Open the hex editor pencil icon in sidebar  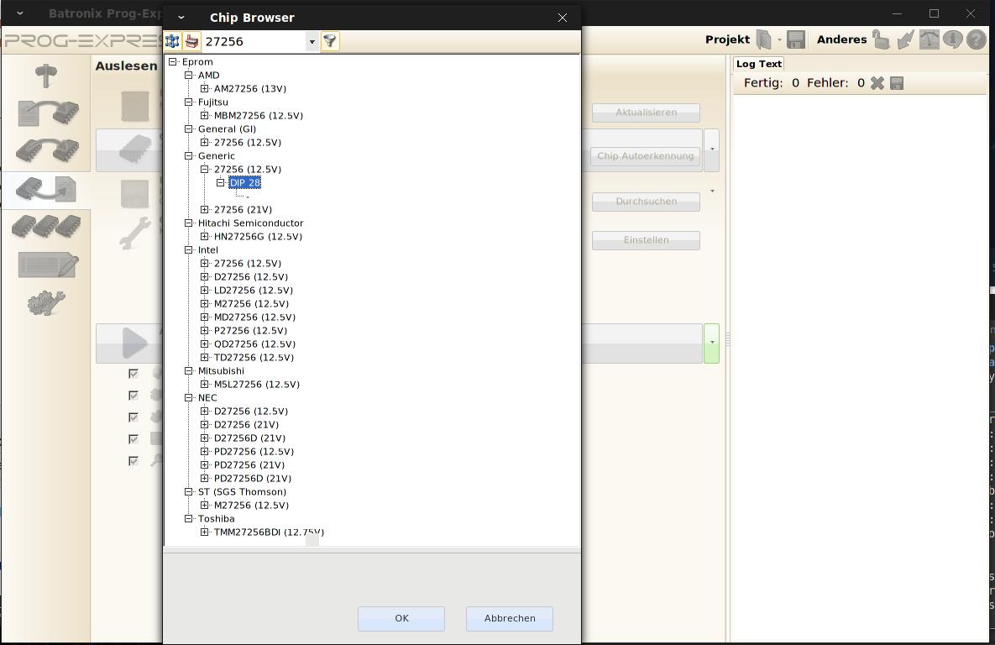[x=48, y=265]
